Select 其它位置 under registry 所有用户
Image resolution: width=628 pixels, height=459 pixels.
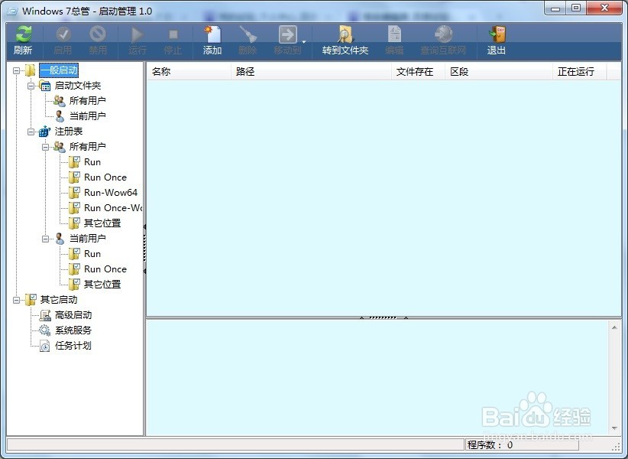102,223
